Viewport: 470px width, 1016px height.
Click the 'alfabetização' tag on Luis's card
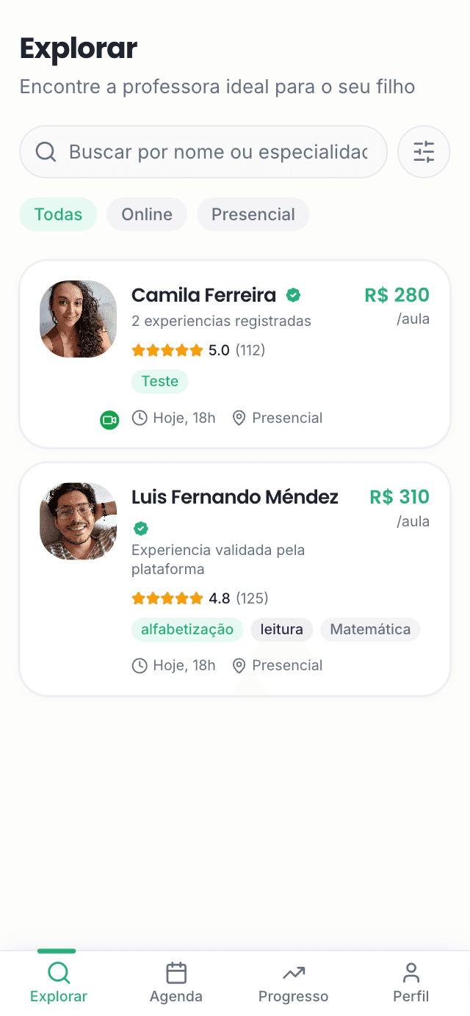[x=187, y=629]
